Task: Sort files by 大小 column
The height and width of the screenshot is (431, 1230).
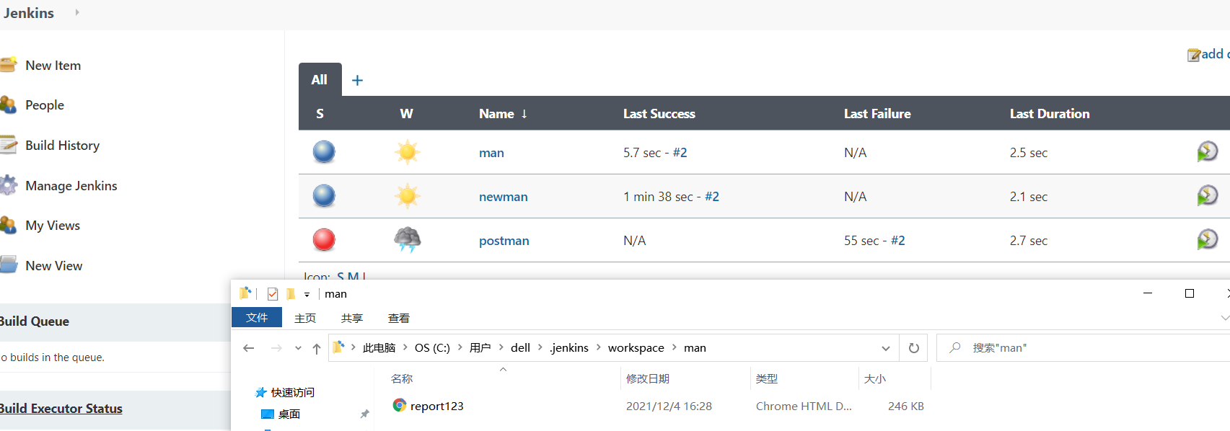Action: point(874,378)
